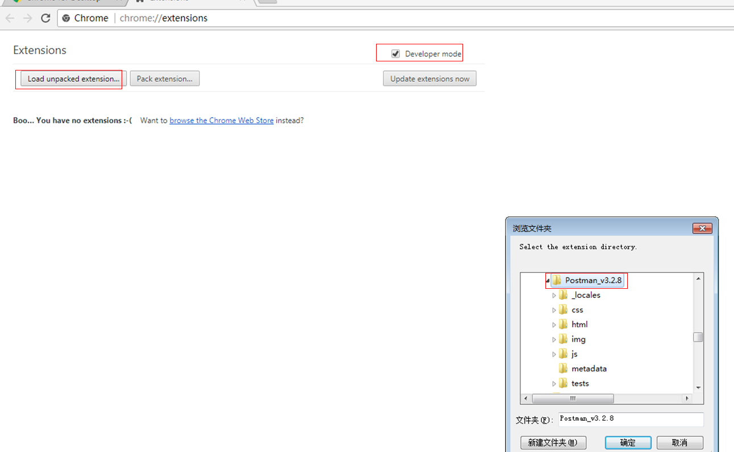Click the horizontal scrollbar thumb in folder tree
The height and width of the screenshot is (452, 734).
pos(573,399)
